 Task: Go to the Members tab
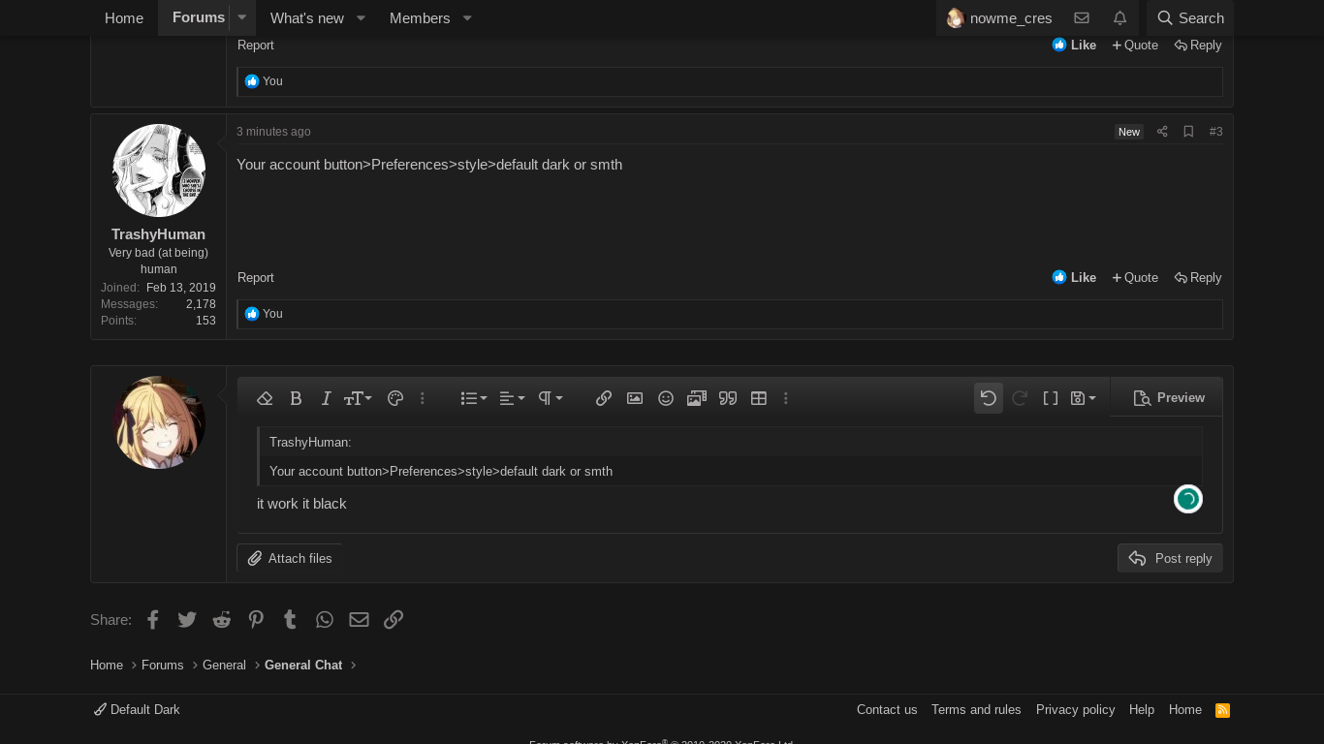(x=419, y=18)
